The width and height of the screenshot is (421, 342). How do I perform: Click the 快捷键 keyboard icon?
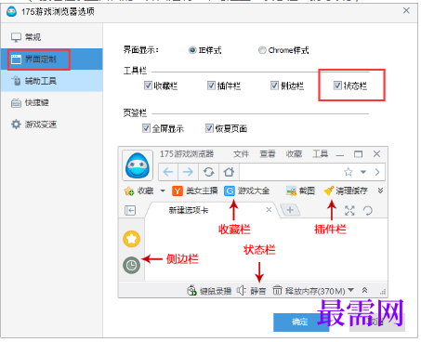point(16,103)
